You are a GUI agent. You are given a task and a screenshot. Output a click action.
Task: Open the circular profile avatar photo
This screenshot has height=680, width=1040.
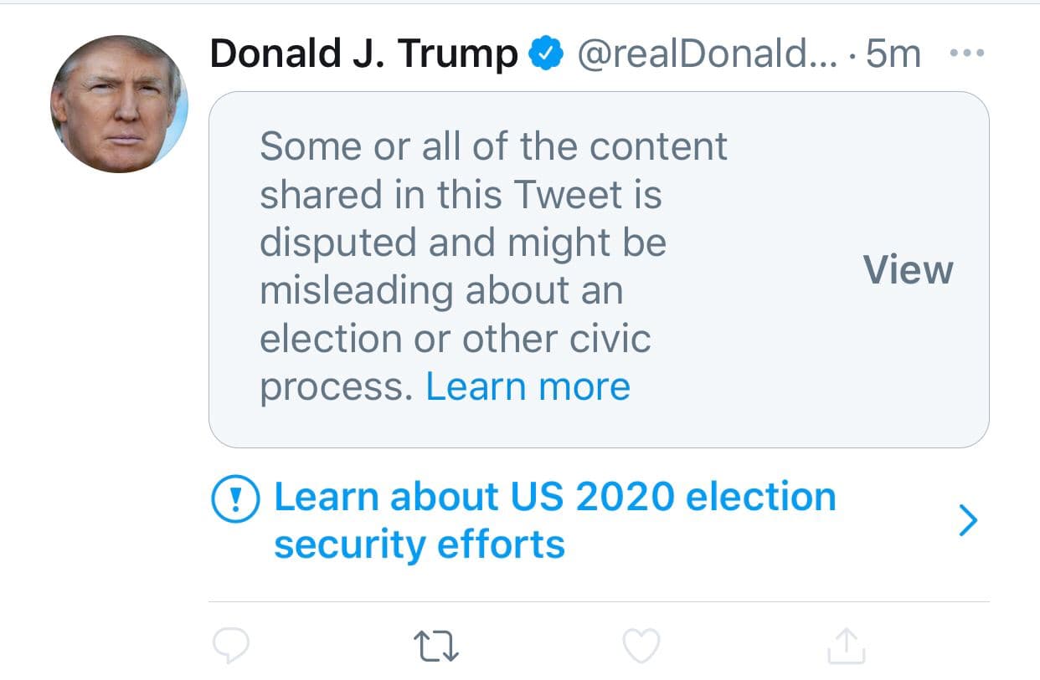(119, 104)
